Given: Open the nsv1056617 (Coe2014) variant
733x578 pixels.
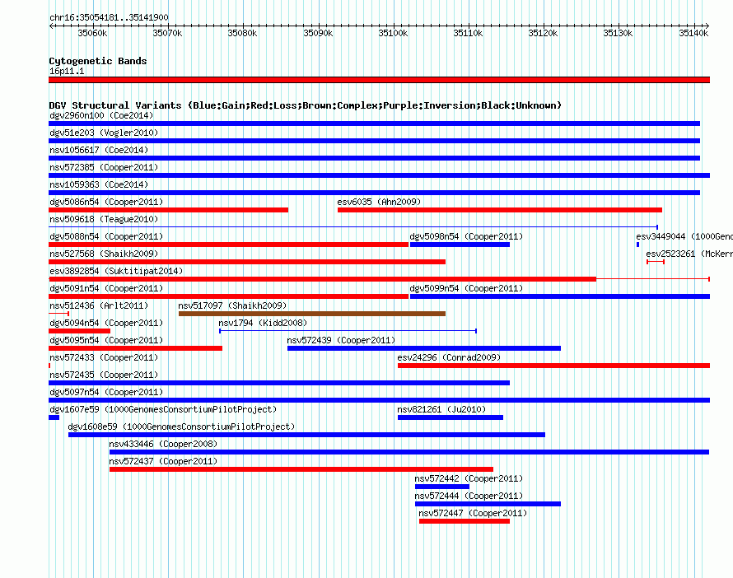Looking at the screenshot, I should [99, 150].
